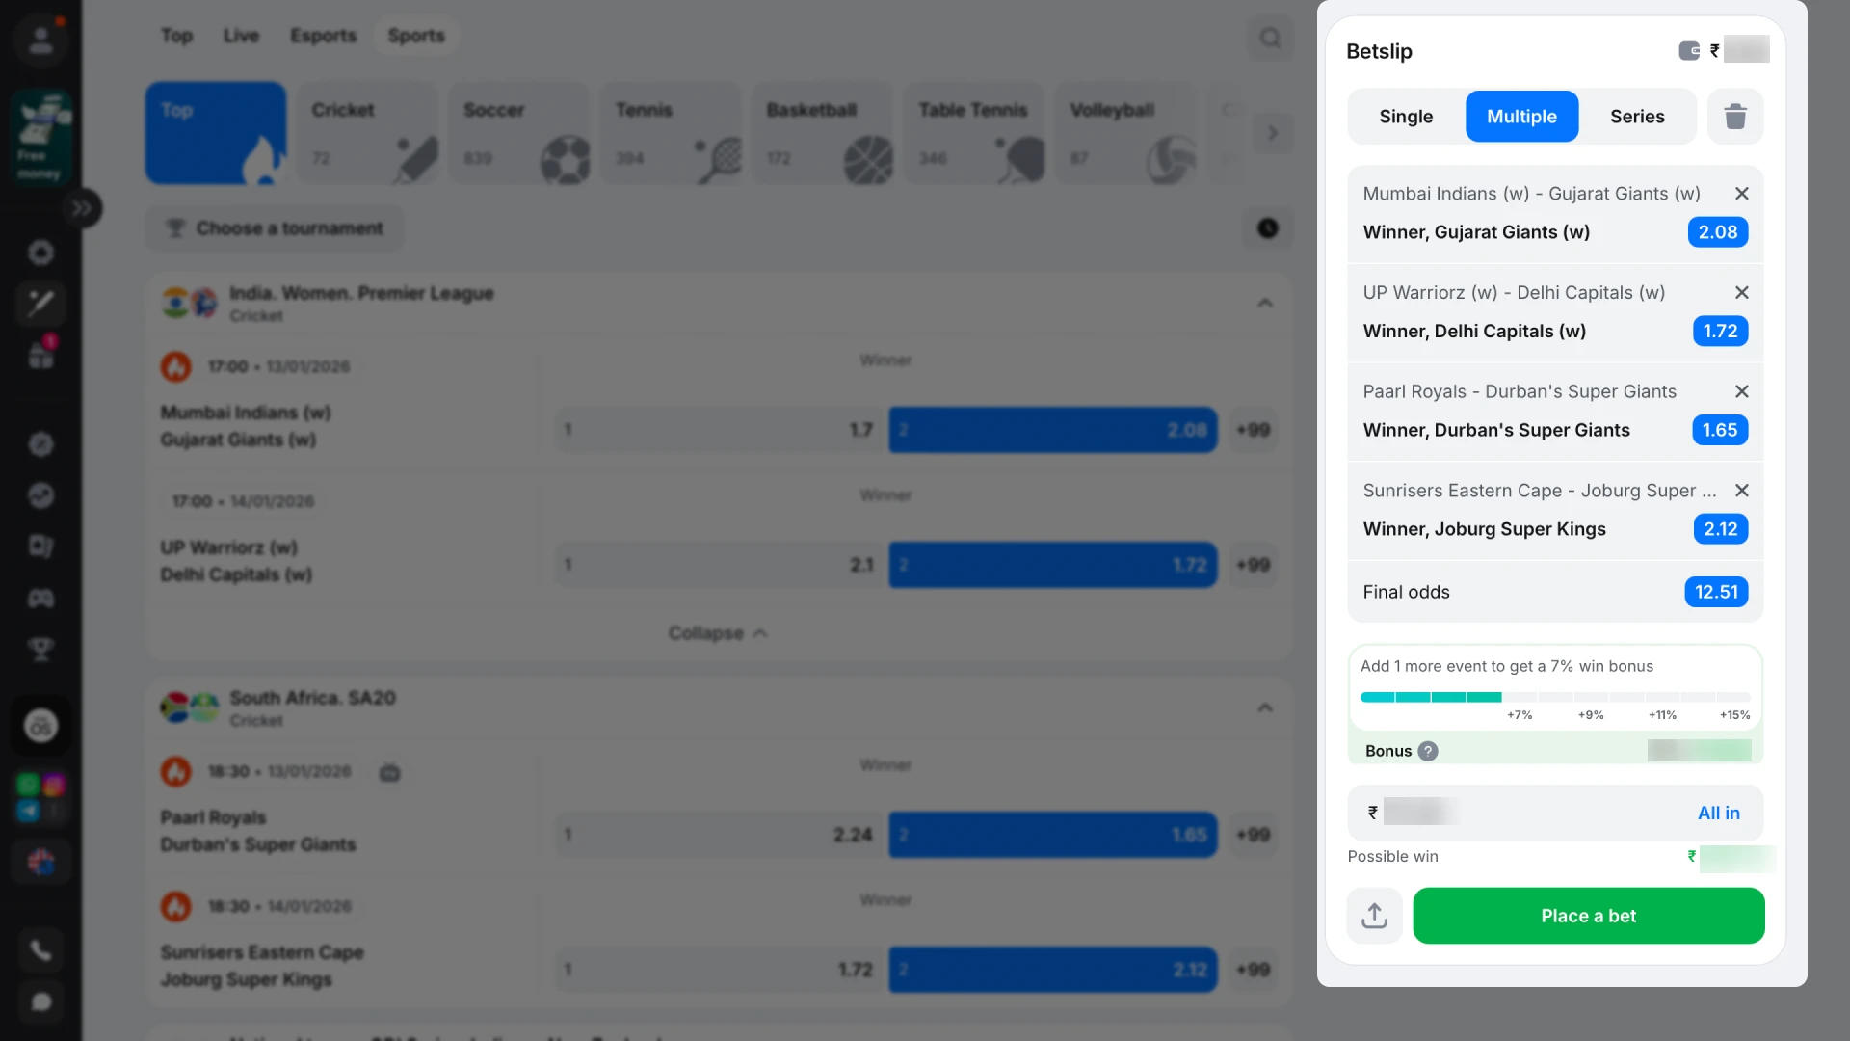The width and height of the screenshot is (1850, 1041).
Task: Collapse the India Women Premier League section
Action: click(x=1265, y=303)
